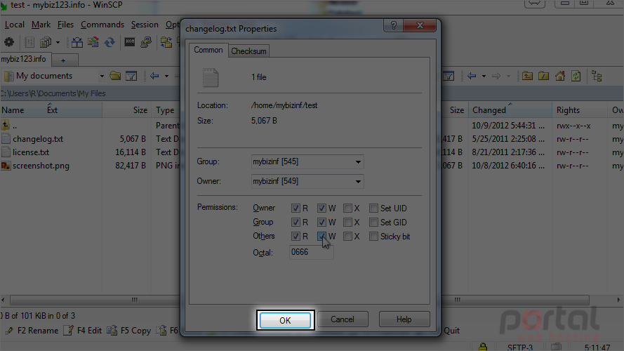Click the queue list icon in WinSCP toolbar

point(29,42)
